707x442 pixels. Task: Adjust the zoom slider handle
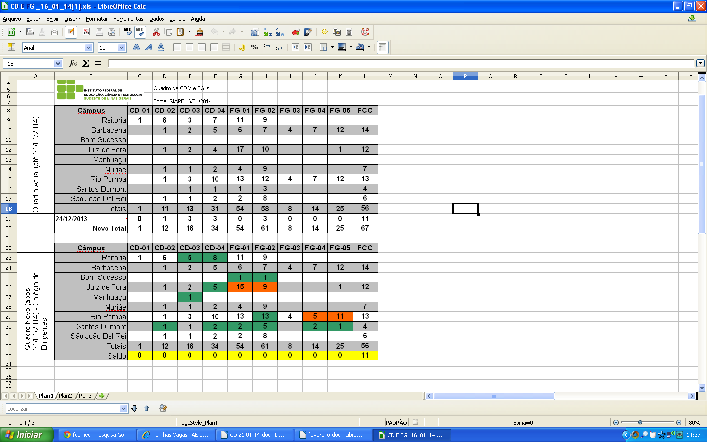640,422
